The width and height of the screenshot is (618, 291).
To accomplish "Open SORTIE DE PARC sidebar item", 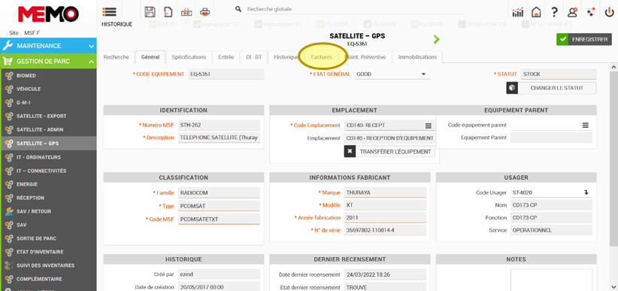I will (x=48, y=238).
